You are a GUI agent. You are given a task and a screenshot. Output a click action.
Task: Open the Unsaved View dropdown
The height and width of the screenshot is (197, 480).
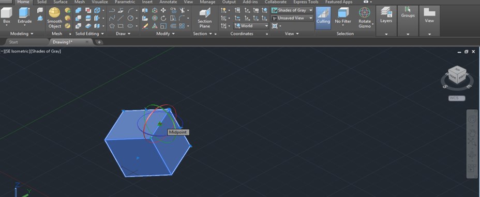tap(292, 18)
